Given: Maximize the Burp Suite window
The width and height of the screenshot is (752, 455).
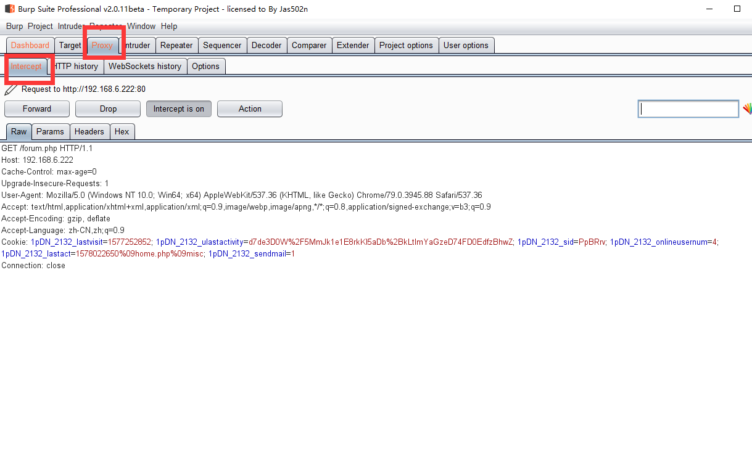Looking at the screenshot, I should (x=737, y=9).
